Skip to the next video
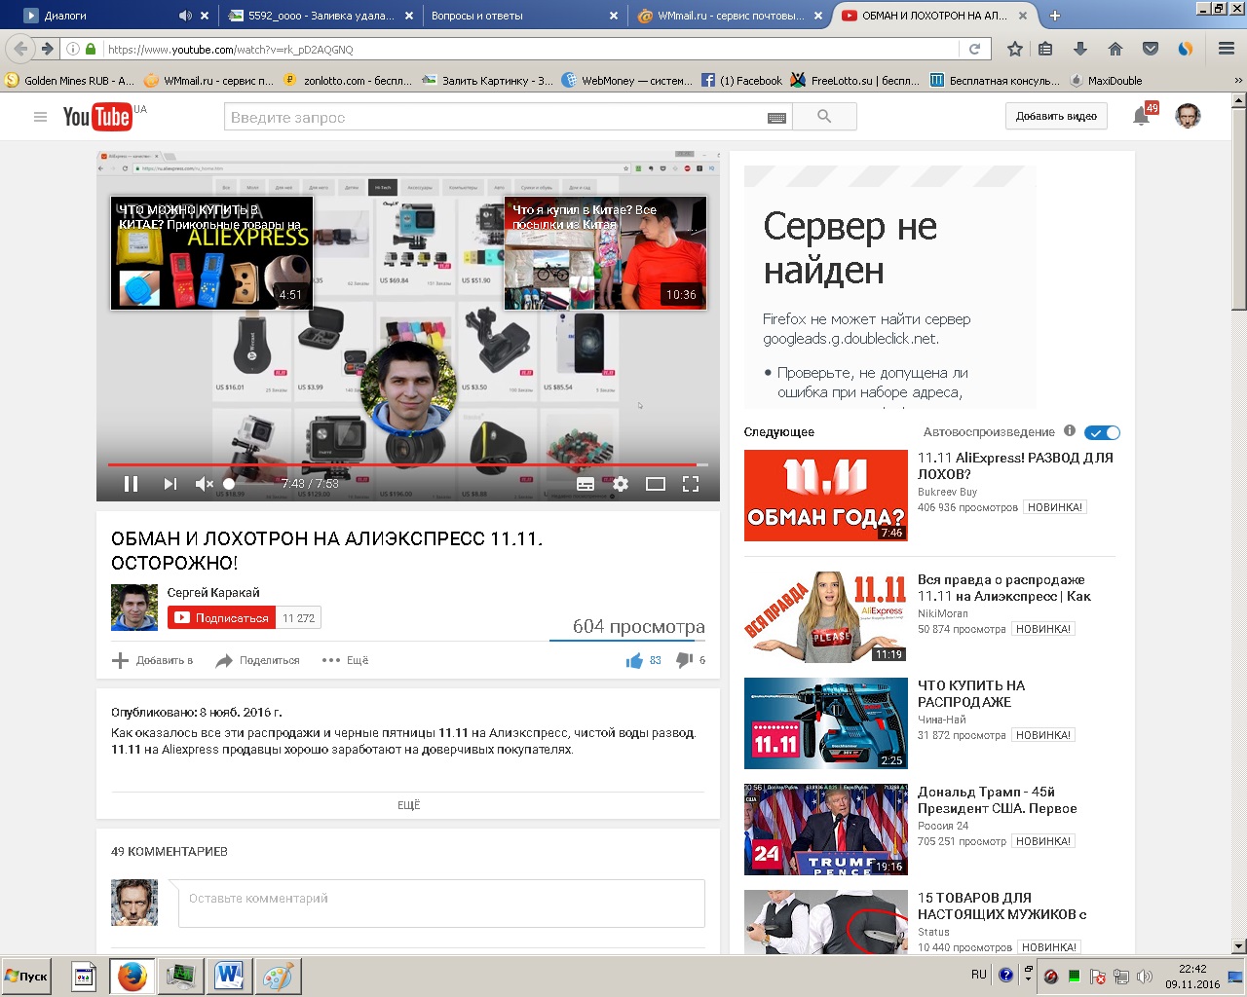1247x997 pixels. tap(170, 484)
